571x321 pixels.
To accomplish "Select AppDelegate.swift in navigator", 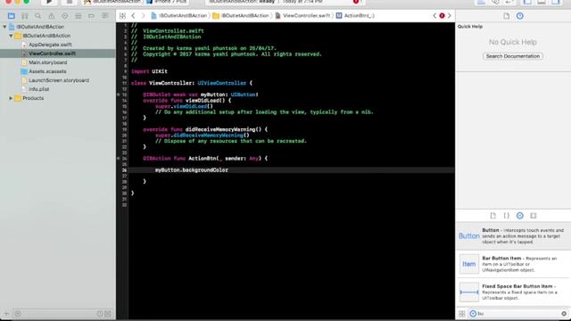I will tap(50, 45).
